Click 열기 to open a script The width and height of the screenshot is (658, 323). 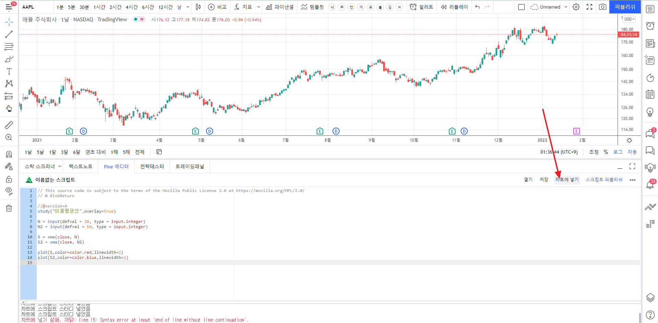pos(528,180)
